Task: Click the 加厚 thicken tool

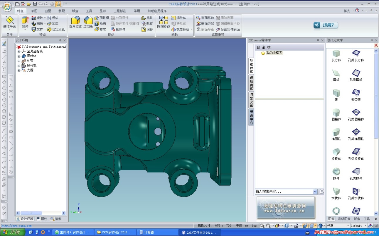Action: pos(53,24)
